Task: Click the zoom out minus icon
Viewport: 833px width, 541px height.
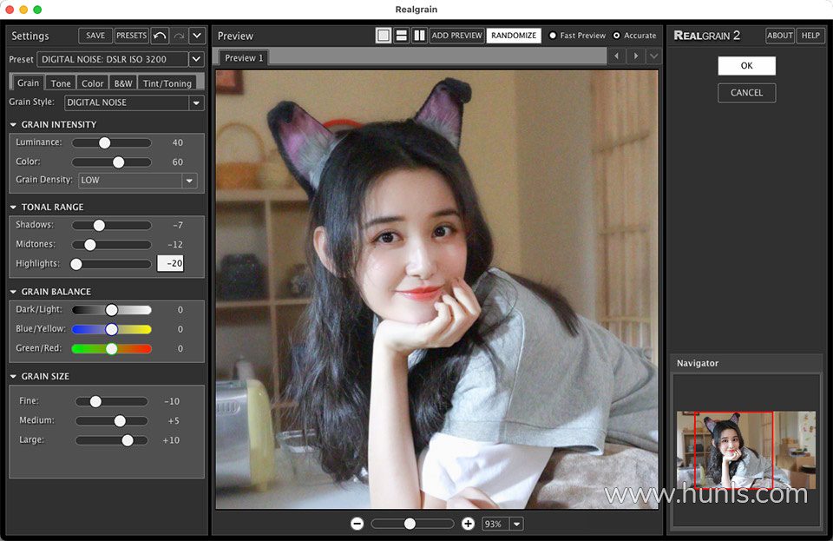Action: 357,524
